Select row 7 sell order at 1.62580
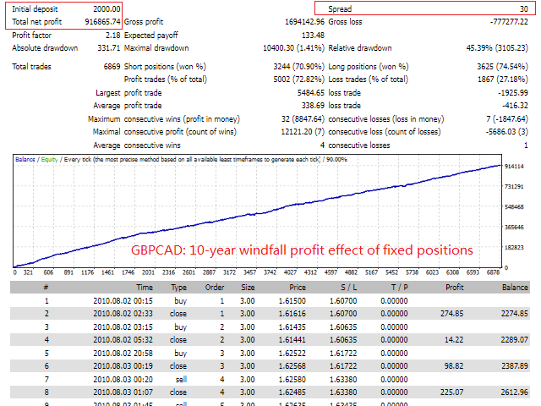541x406 pixels. 270,379
